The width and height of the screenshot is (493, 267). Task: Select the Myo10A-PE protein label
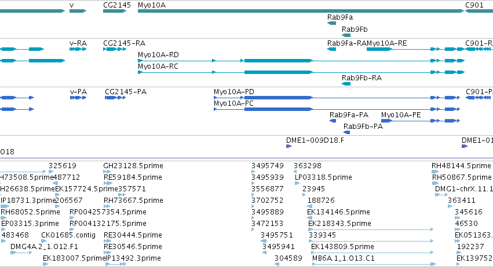pyautogui.click(x=401, y=115)
